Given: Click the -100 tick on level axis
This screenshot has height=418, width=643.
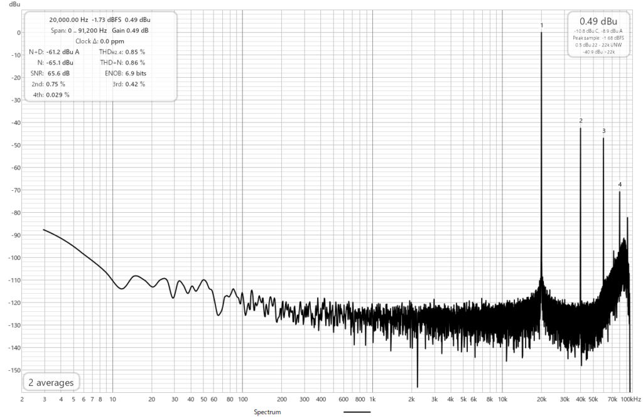Looking at the screenshot, I should pyautogui.click(x=12, y=258).
